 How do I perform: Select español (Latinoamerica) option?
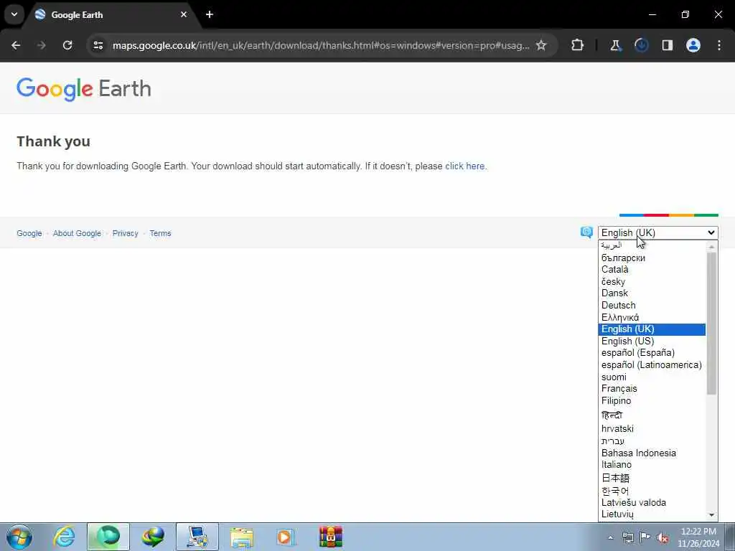point(652,365)
